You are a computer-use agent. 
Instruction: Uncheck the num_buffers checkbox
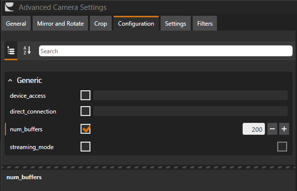pyautogui.click(x=85, y=129)
